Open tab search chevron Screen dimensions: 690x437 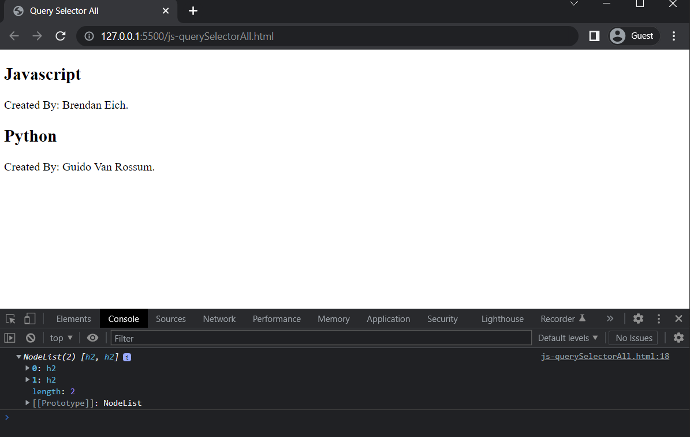coord(574,4)
